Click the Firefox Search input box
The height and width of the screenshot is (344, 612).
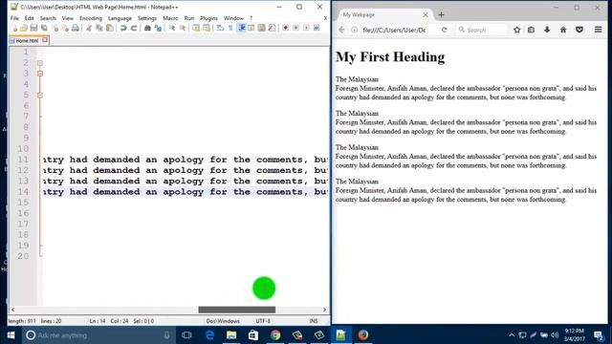point(481,30)
